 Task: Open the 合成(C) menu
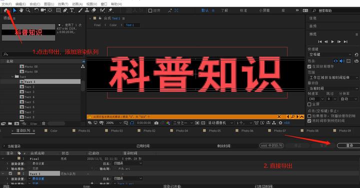tap(35, 4)
